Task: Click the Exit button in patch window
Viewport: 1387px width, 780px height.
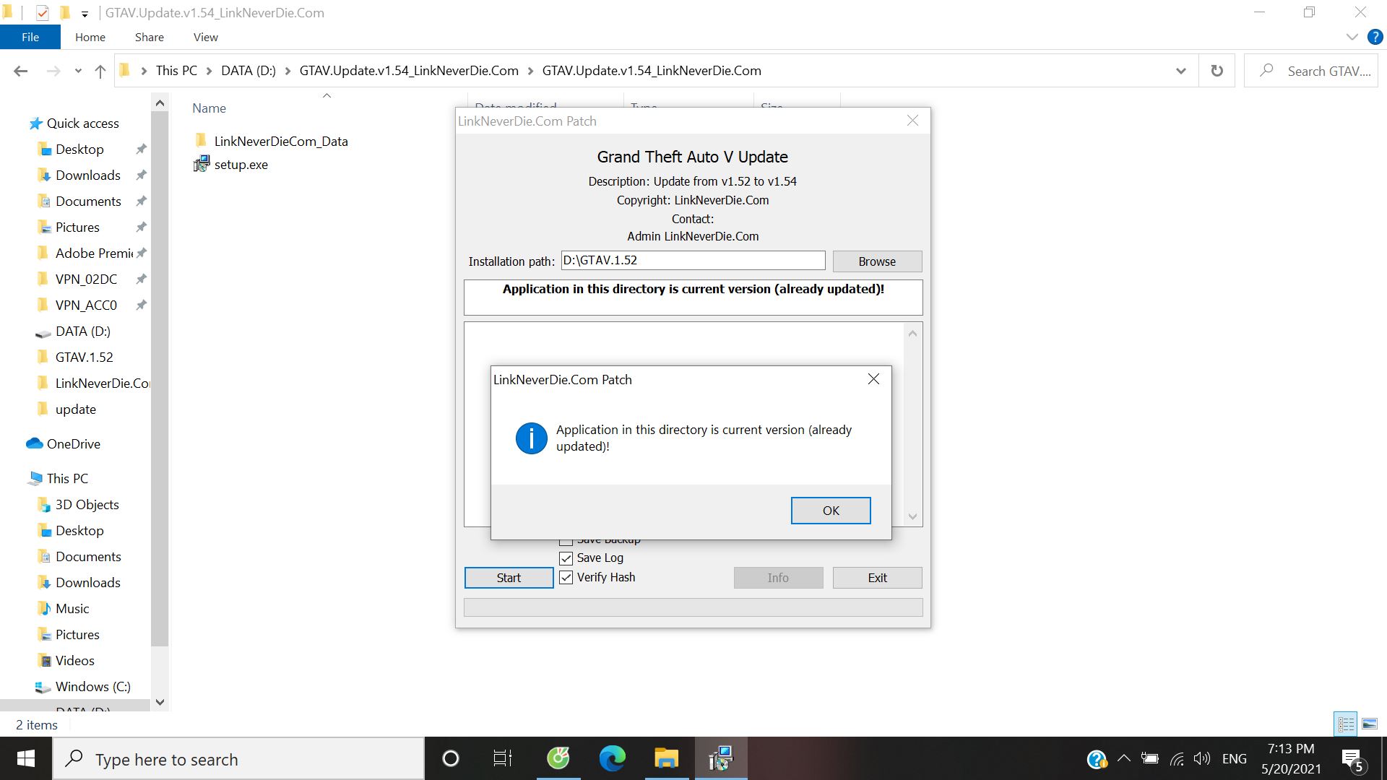Action: [x=877, y=578]
